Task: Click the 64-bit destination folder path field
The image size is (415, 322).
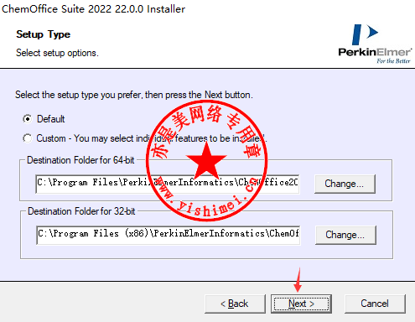Action: click(x=168, y=184)
